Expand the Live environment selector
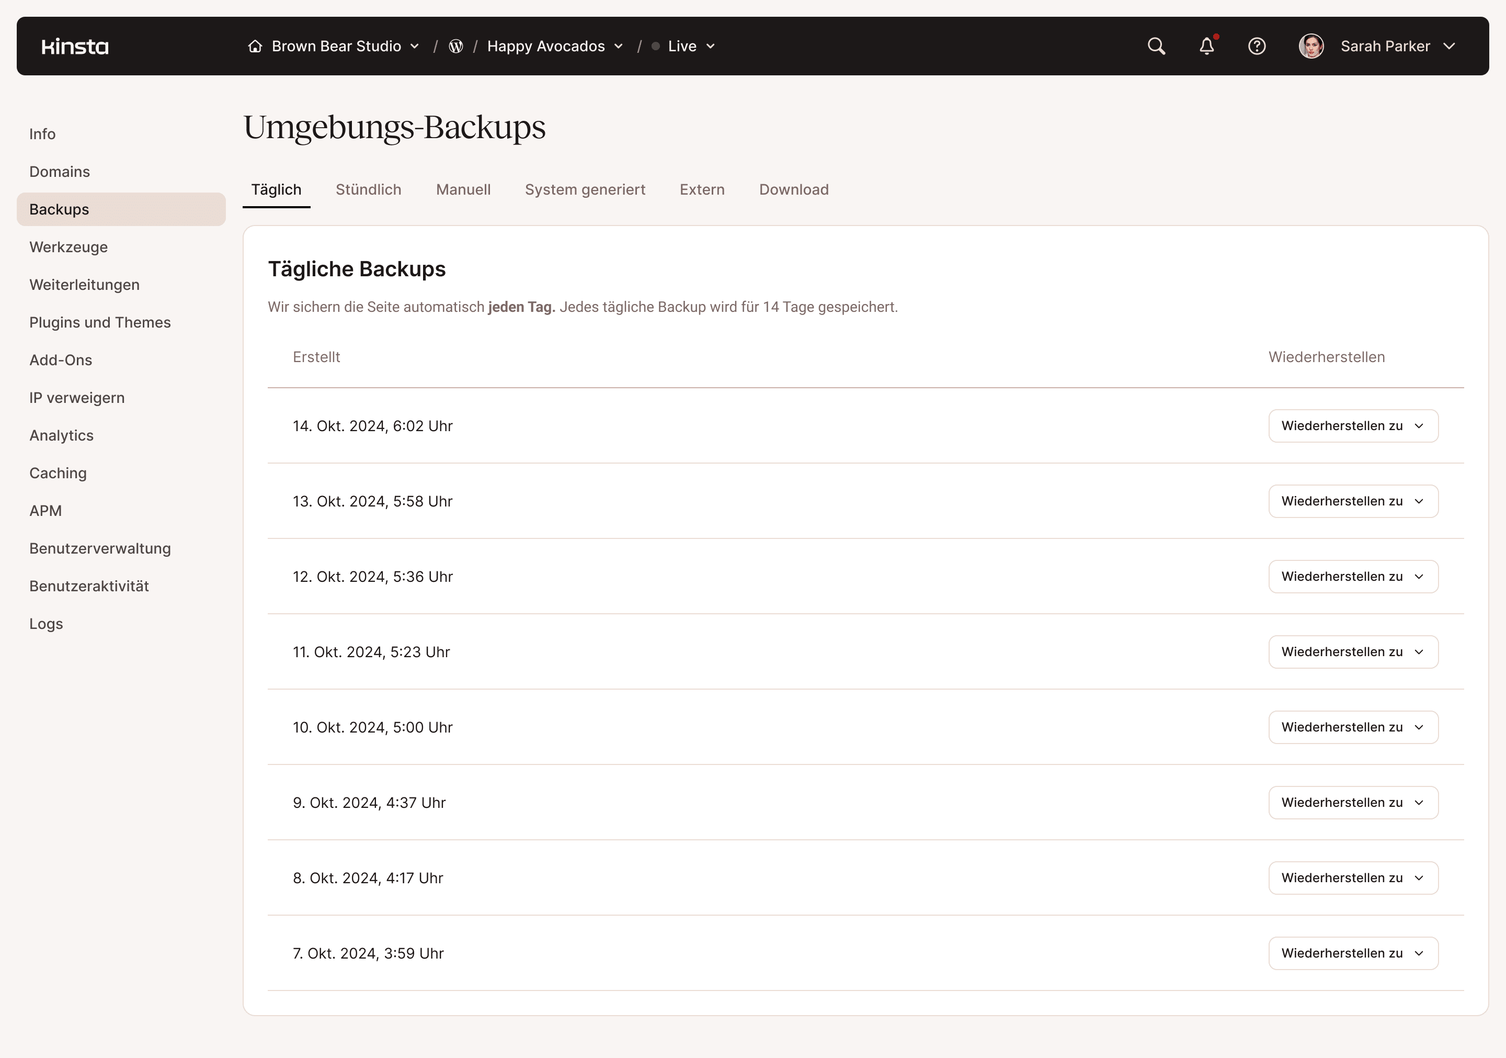This screenshot has height=1058, width=1506. click(x=710, y=46)
